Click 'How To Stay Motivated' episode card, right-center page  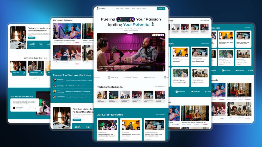pos(180,77)
